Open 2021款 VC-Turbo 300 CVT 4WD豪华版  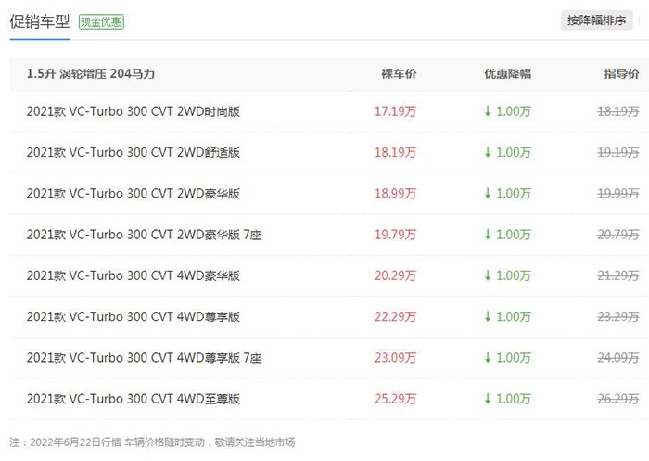pyautogui.click(x=134, y=275)
